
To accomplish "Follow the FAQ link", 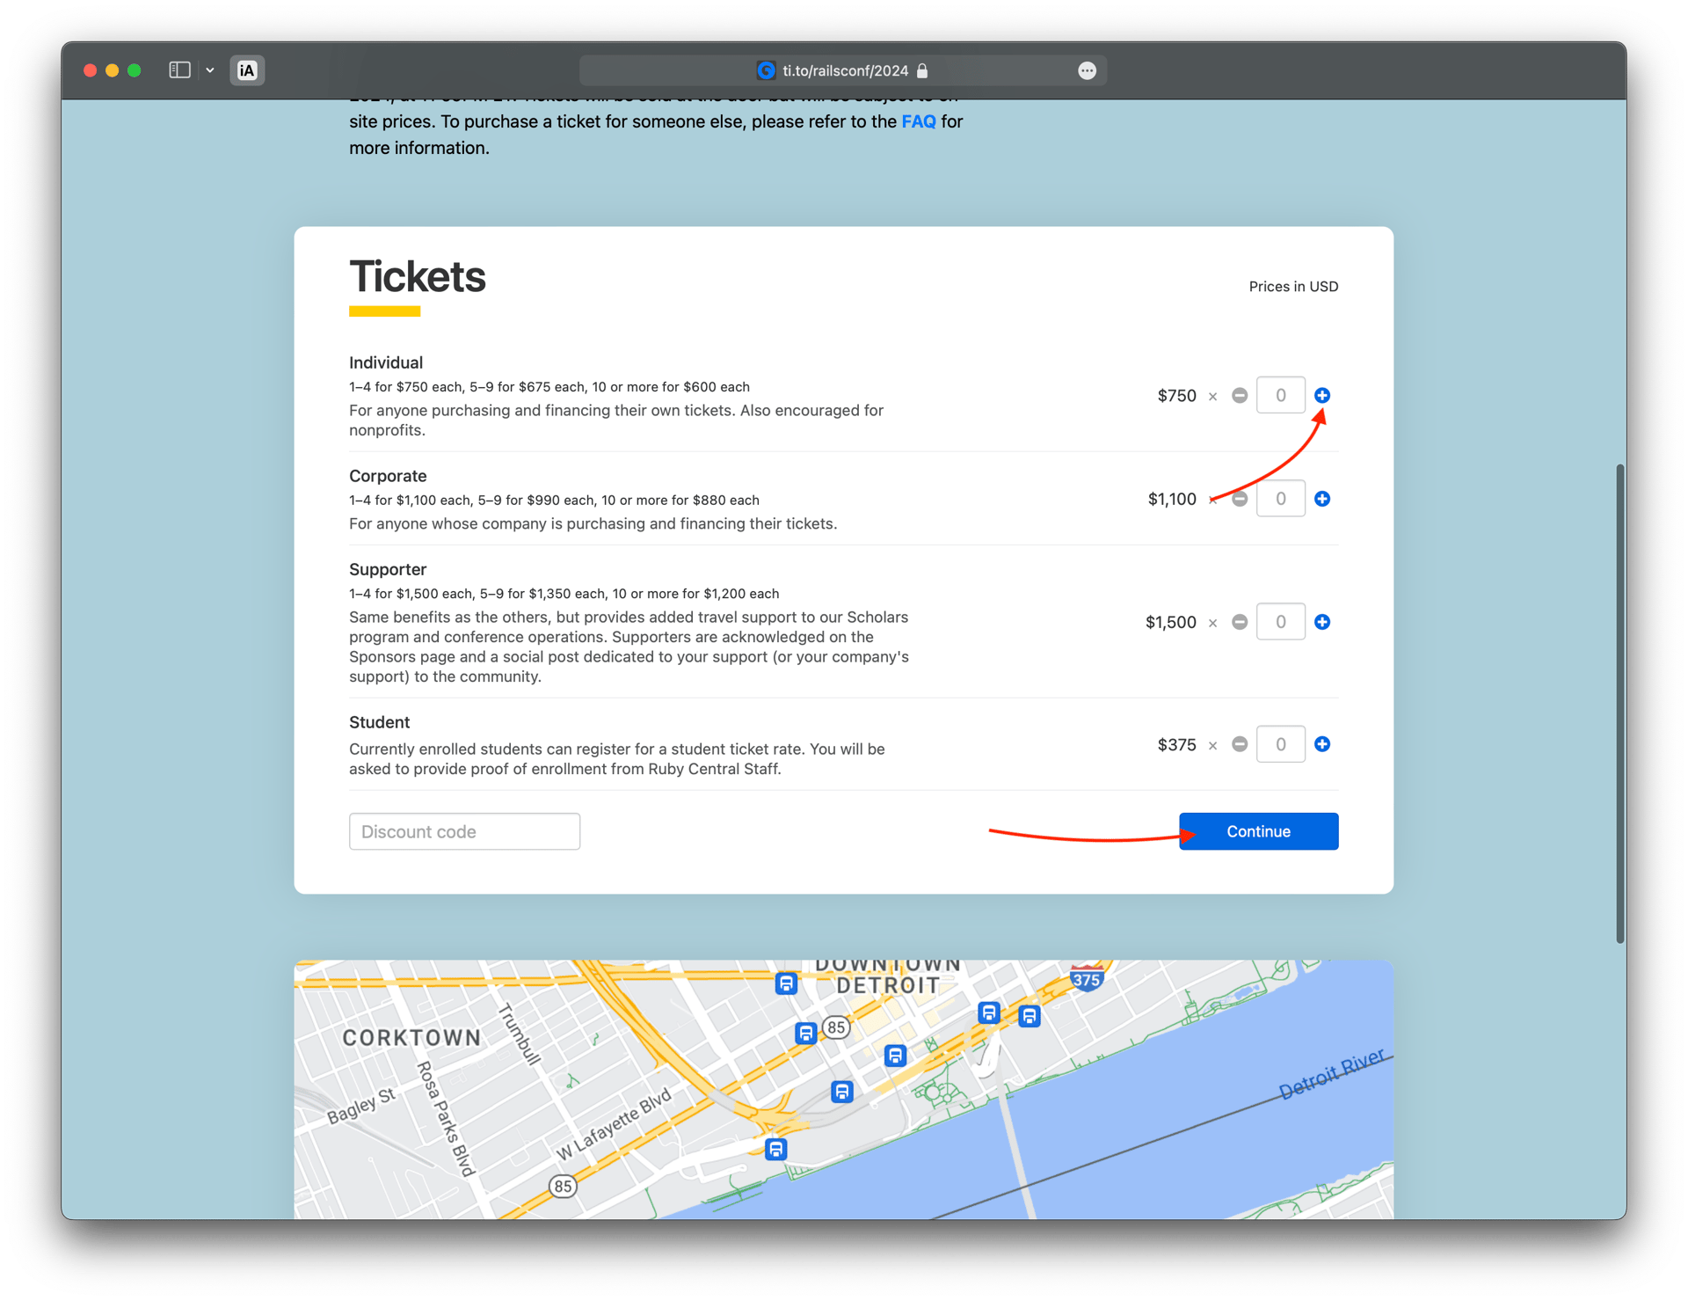I will coord(918,121).
